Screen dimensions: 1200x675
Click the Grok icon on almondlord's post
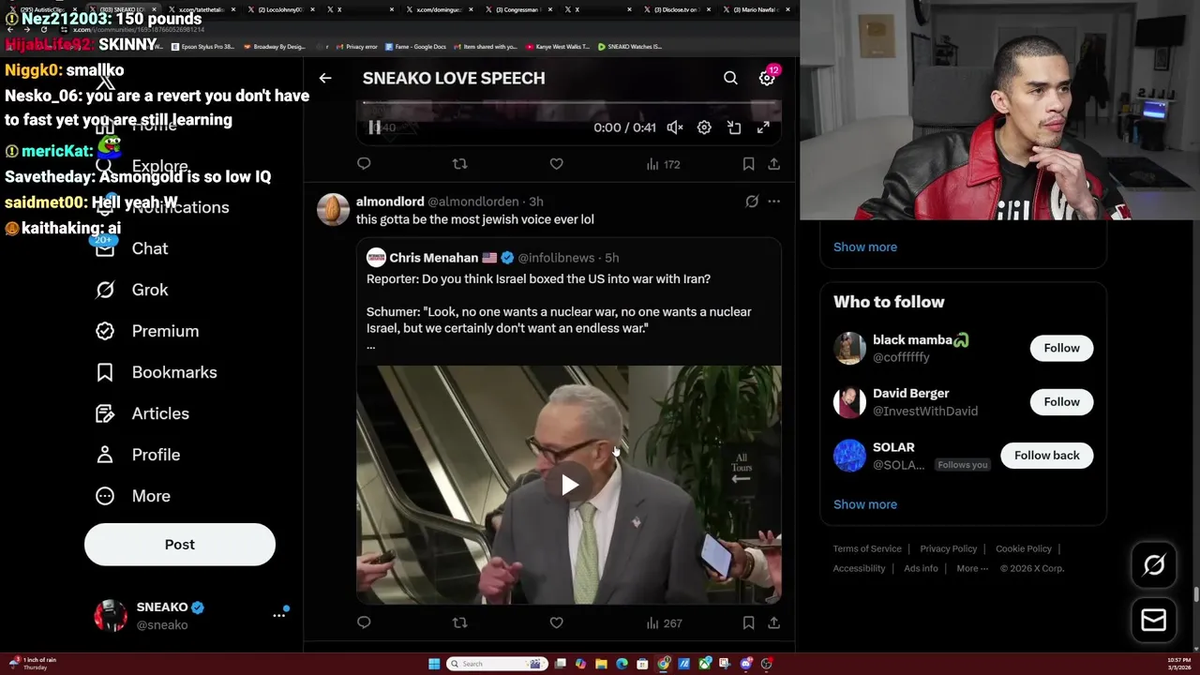tap(752, 201)
